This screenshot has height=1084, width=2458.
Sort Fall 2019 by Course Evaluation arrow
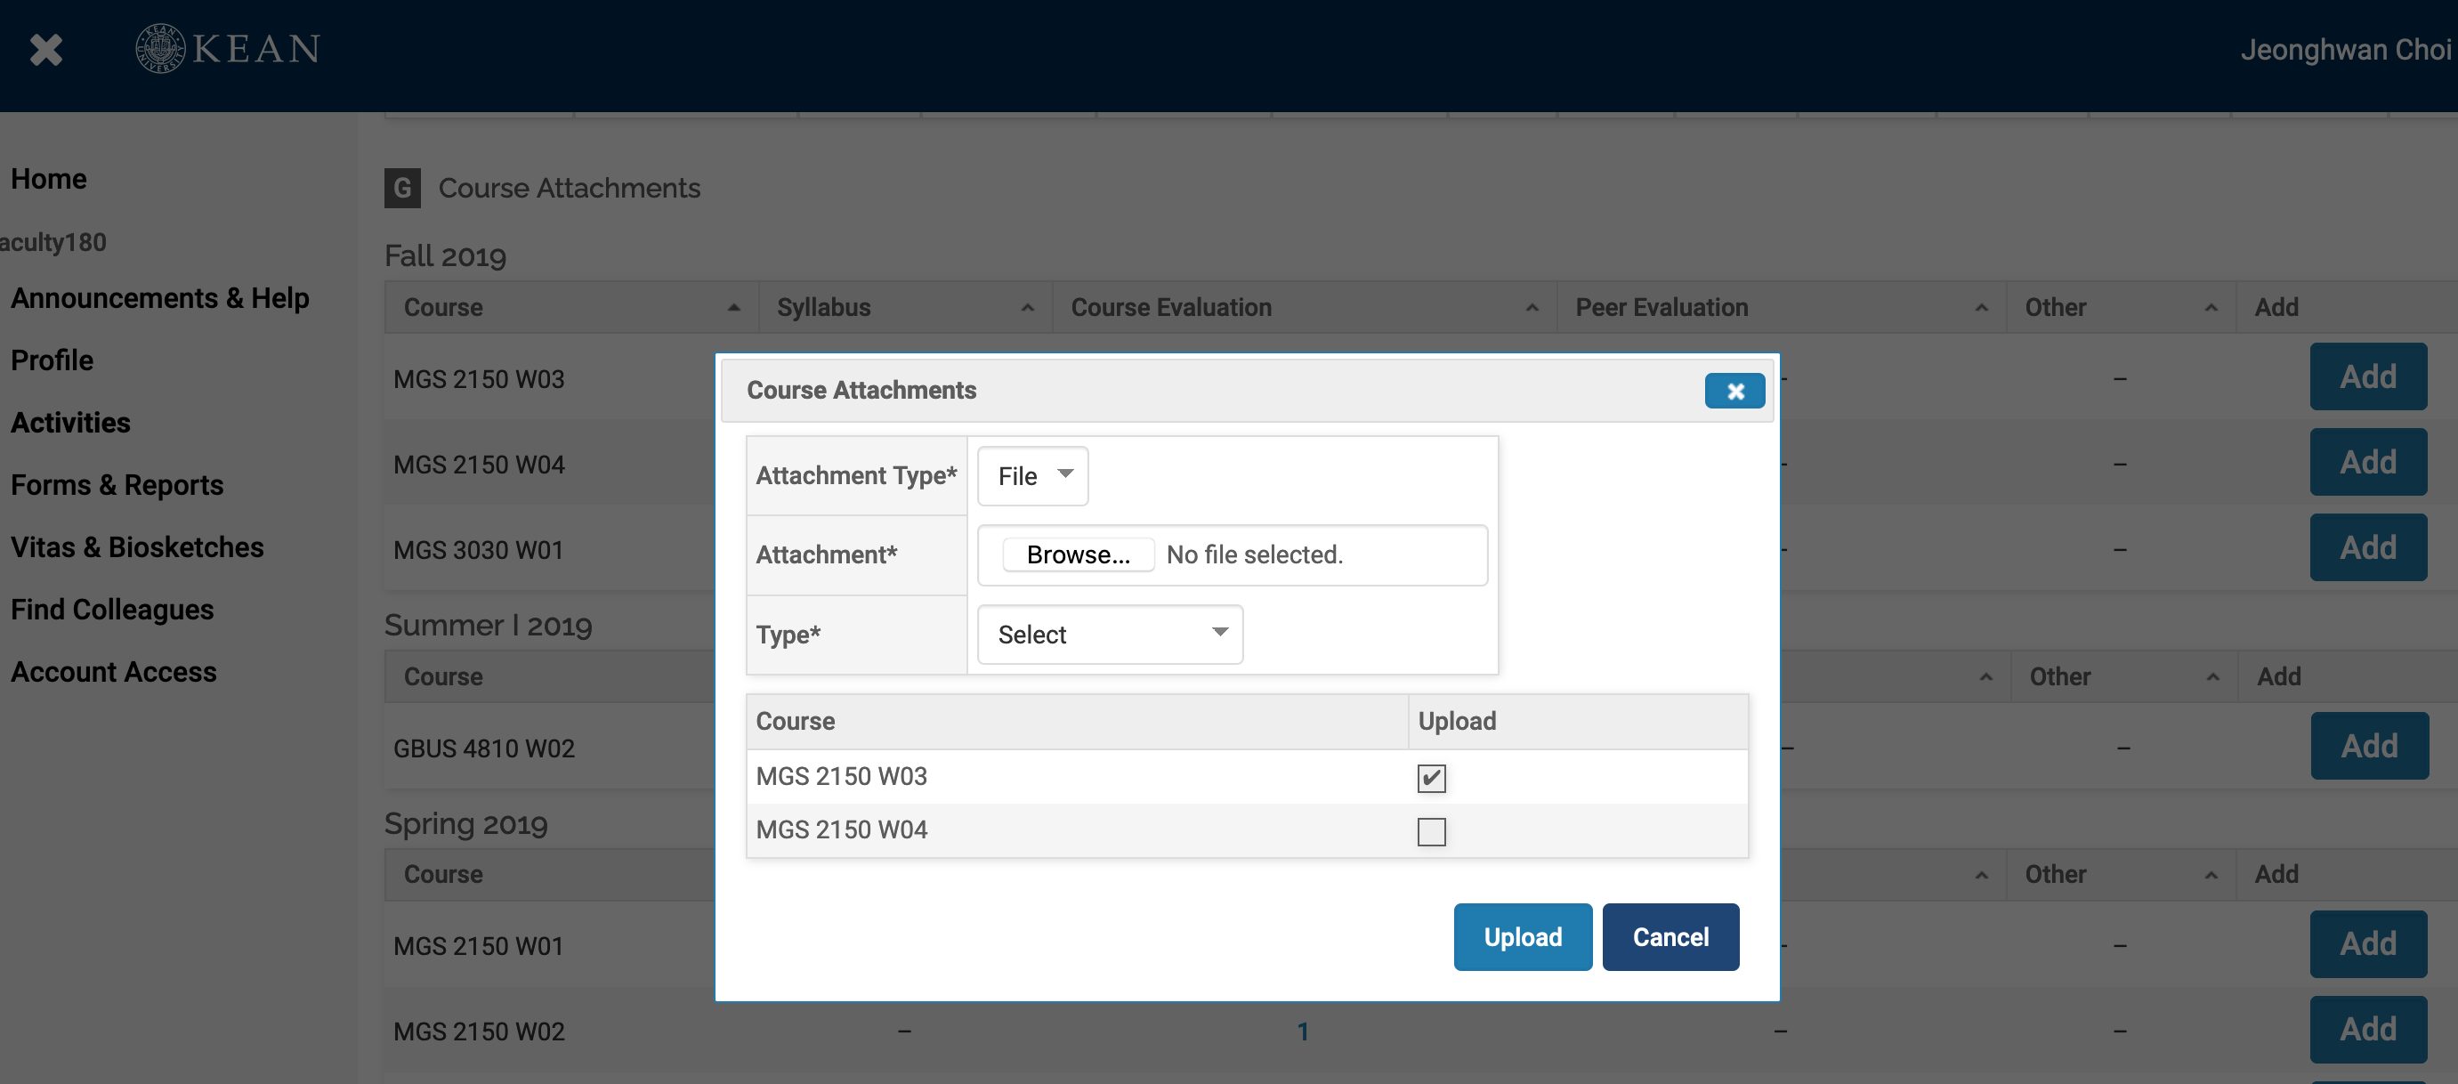[x=1532, y=307]
